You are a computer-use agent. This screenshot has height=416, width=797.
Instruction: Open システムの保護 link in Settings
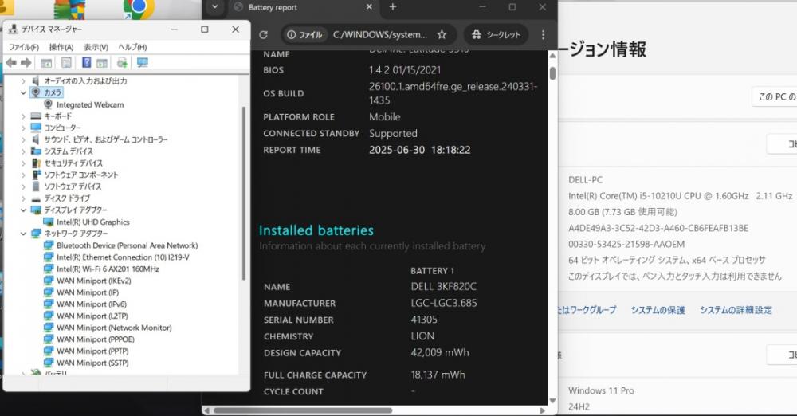coord(658,310)
